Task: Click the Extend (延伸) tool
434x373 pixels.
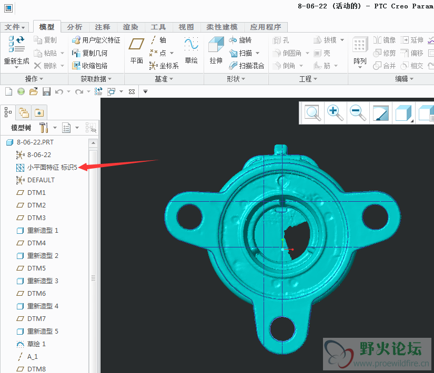Action: point(412,40)
